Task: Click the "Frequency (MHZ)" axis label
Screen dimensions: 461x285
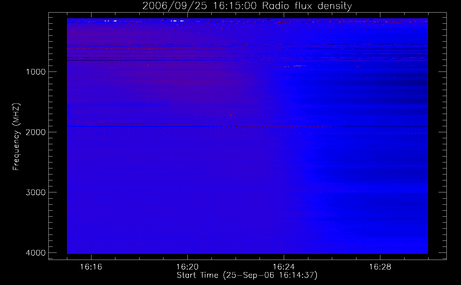Action: pyautogui.click(x=16, y=137)
